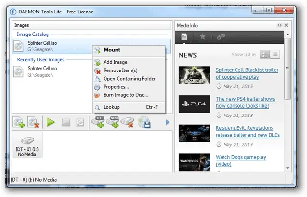Choose Remove Item(s) in context menu
The image size is (307, 197).
pyautogui.click(x=129, y=70)
